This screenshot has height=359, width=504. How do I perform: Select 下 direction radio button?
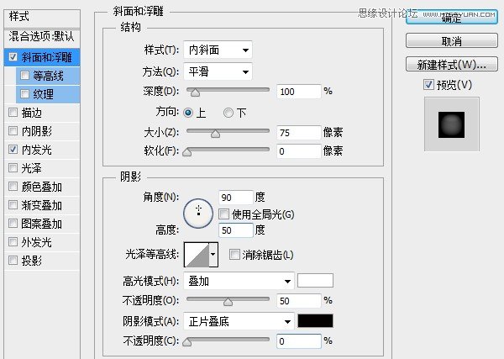[228, 113]
